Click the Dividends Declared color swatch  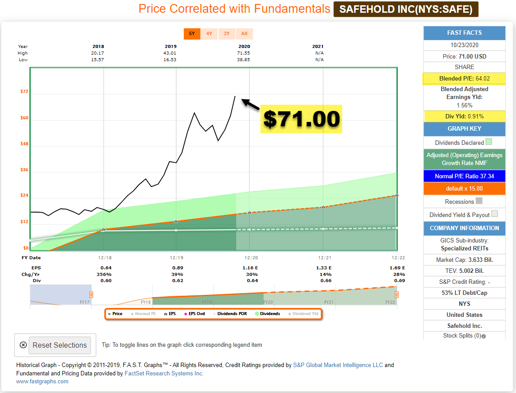pos(489,142)
